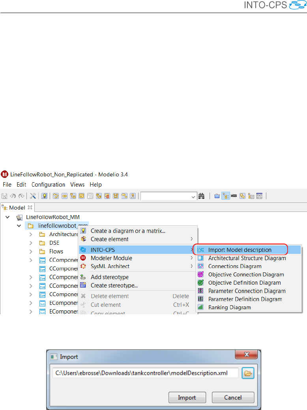Image resolution: width=307 pixels, height=410 pixels.
Task: Select the DSE folder in tree
Action: [54, 243]
